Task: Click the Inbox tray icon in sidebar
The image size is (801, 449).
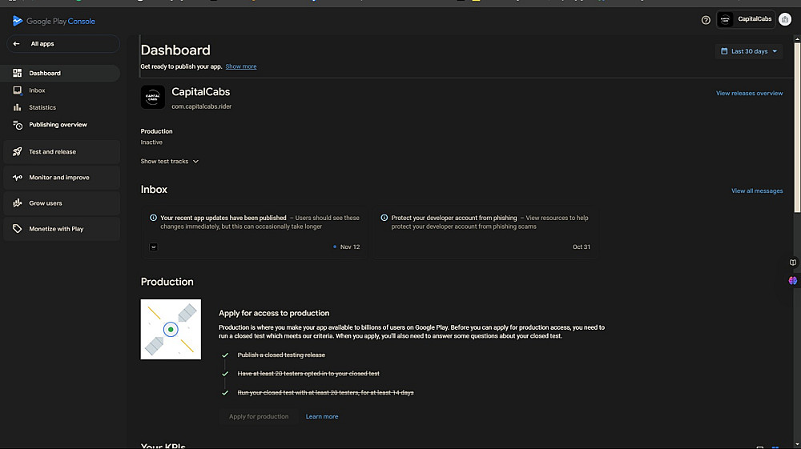Action: pos(18,90)
